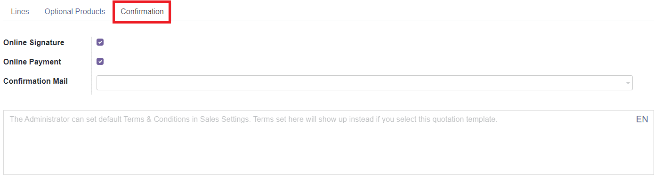This screenshot has width=662, height=175.
Task: Select the highlighted Confirmation tab
Action: 142,12
